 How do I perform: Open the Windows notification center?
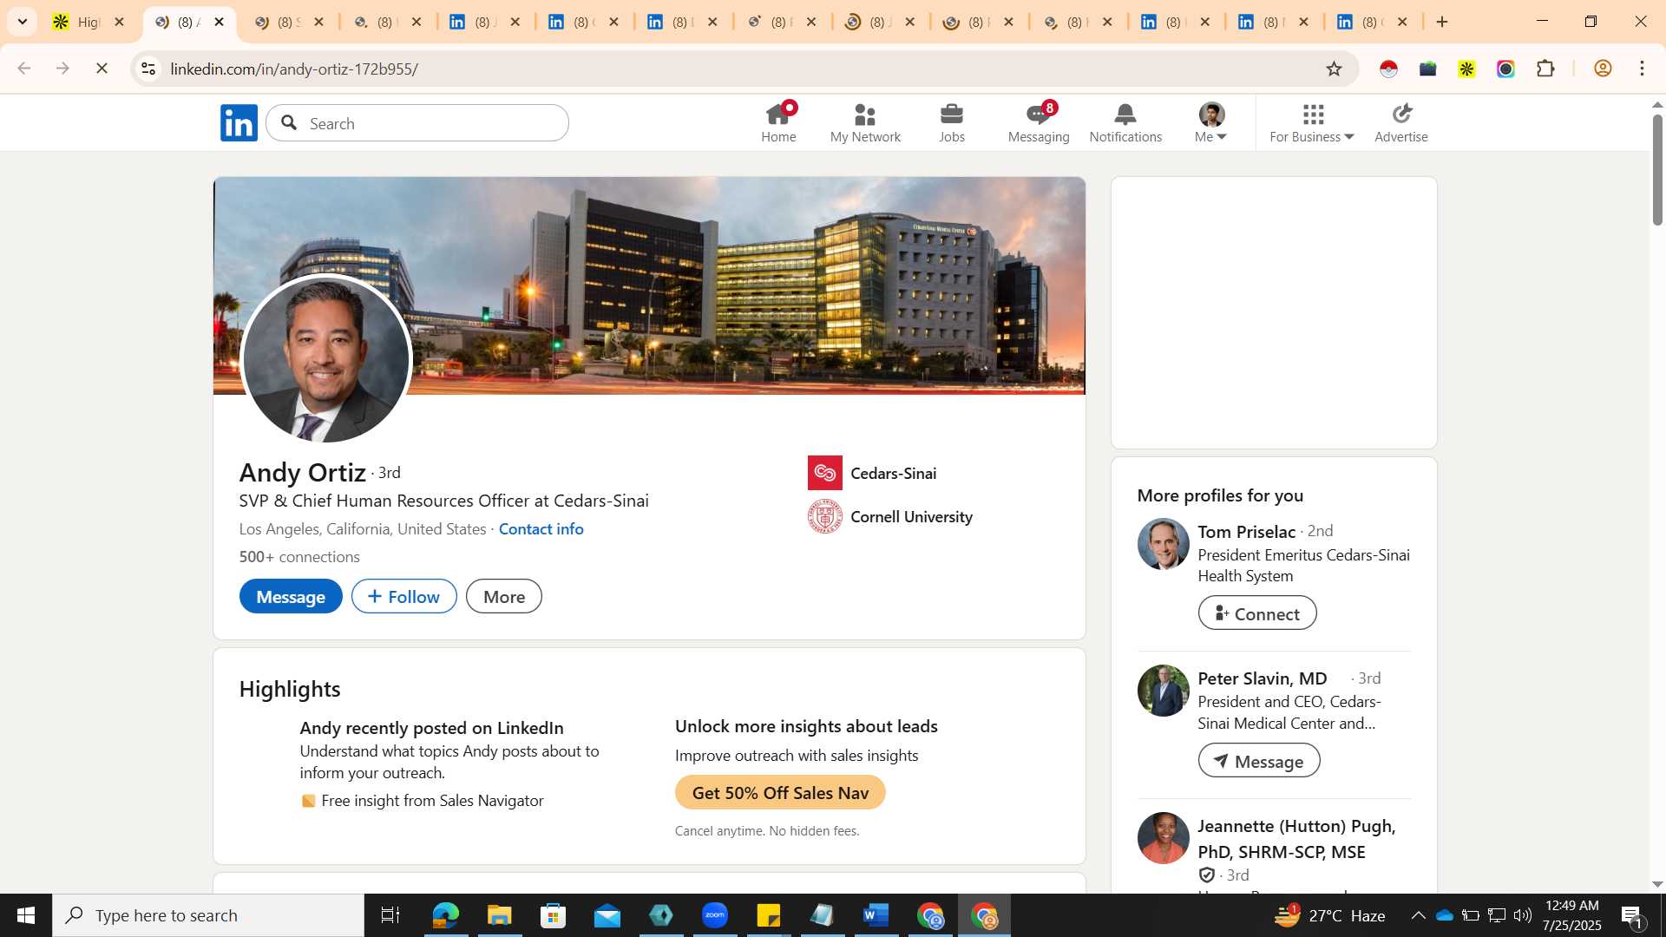(1632, 915)
